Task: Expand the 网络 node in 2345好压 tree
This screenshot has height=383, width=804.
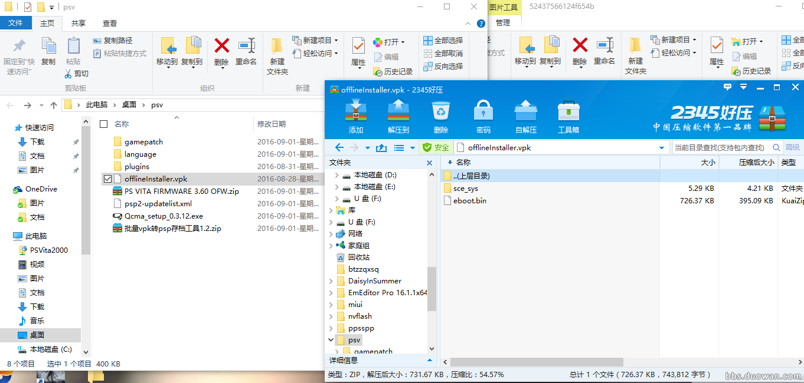Action: point(331,234)
